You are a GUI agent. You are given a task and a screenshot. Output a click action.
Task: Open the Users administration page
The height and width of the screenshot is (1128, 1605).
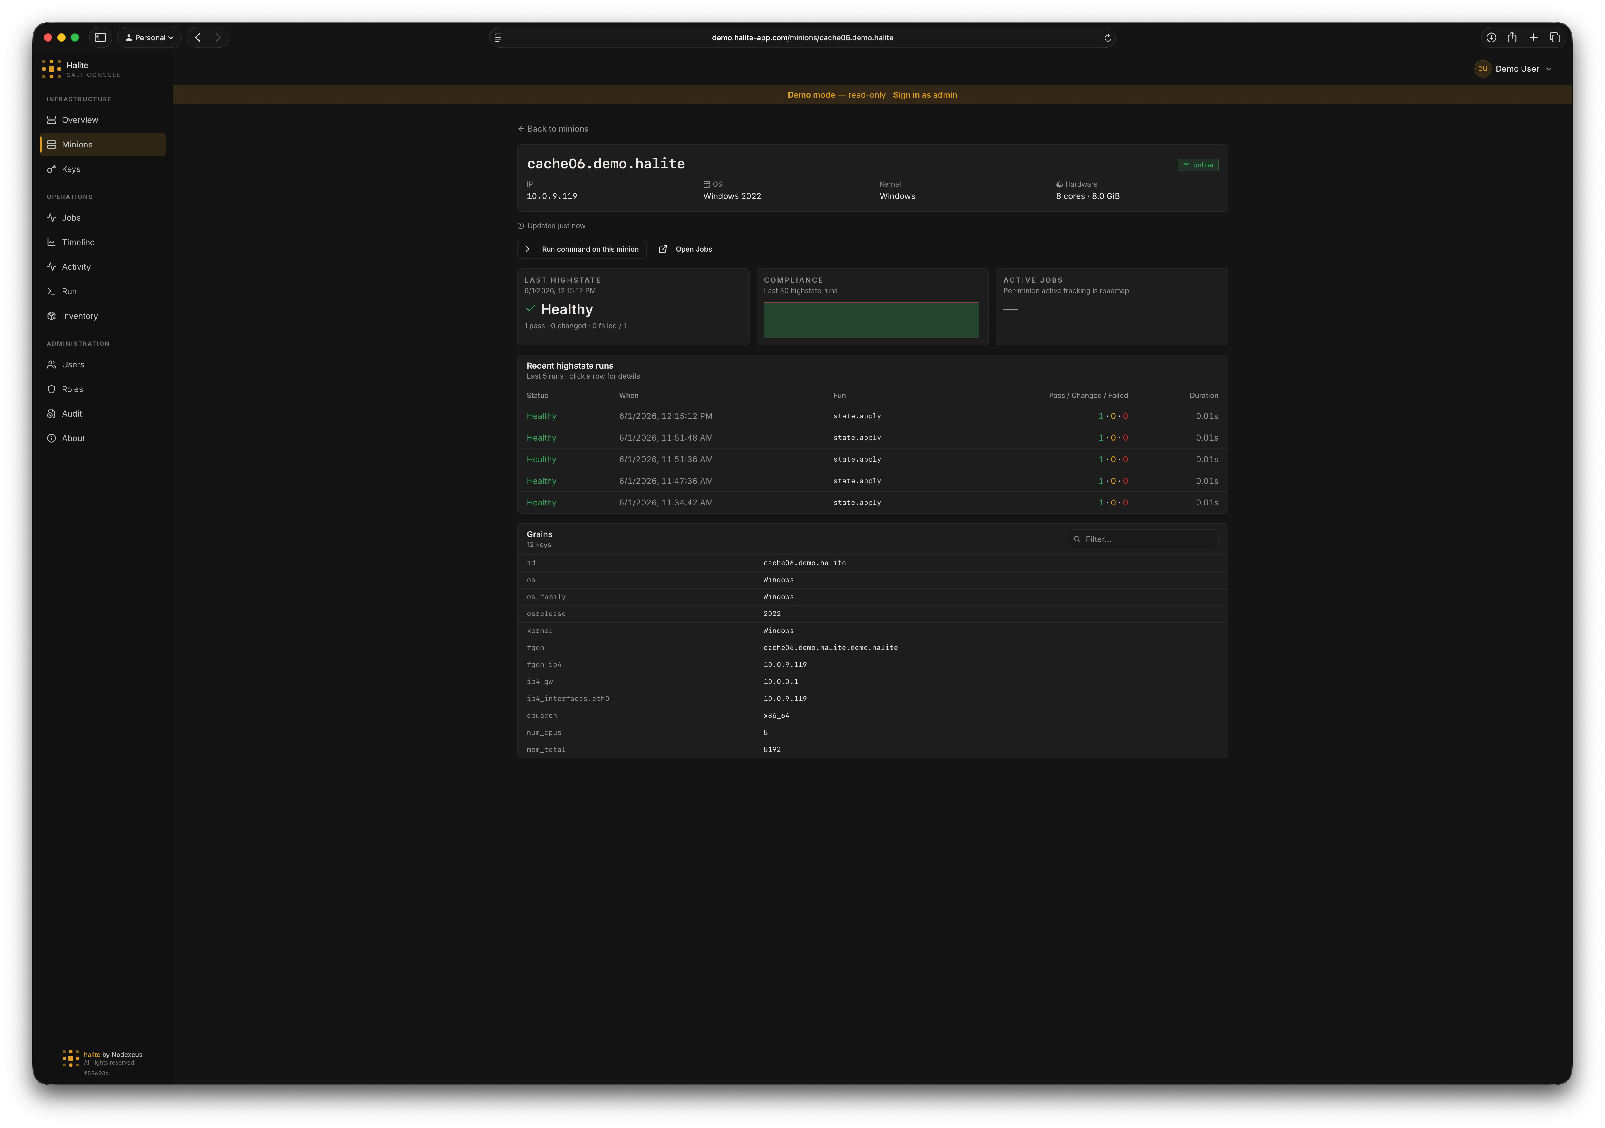pos(103,365)
